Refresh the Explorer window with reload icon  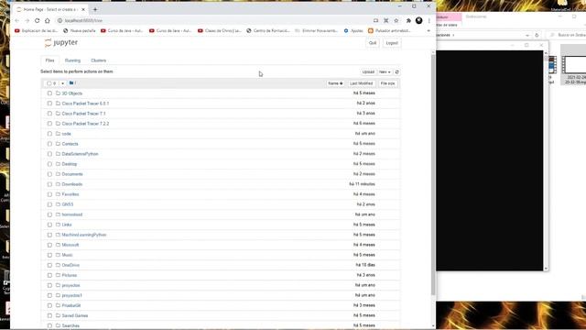tap(537, 35)
